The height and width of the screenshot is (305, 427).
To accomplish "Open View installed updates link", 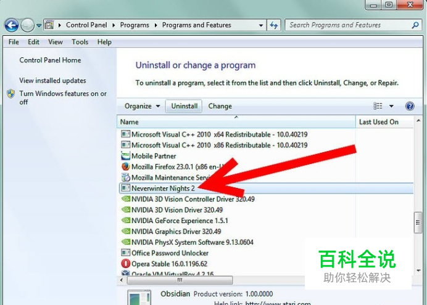I will (52, 81).
